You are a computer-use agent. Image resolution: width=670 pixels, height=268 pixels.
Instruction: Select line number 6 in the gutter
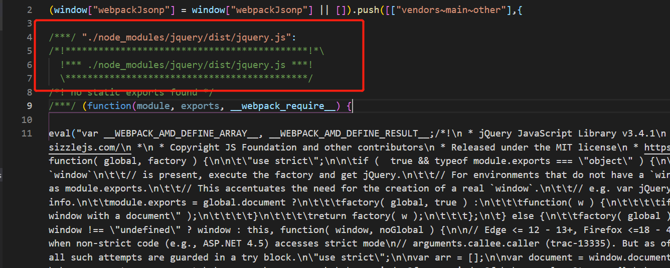click(x=30, y=65)
